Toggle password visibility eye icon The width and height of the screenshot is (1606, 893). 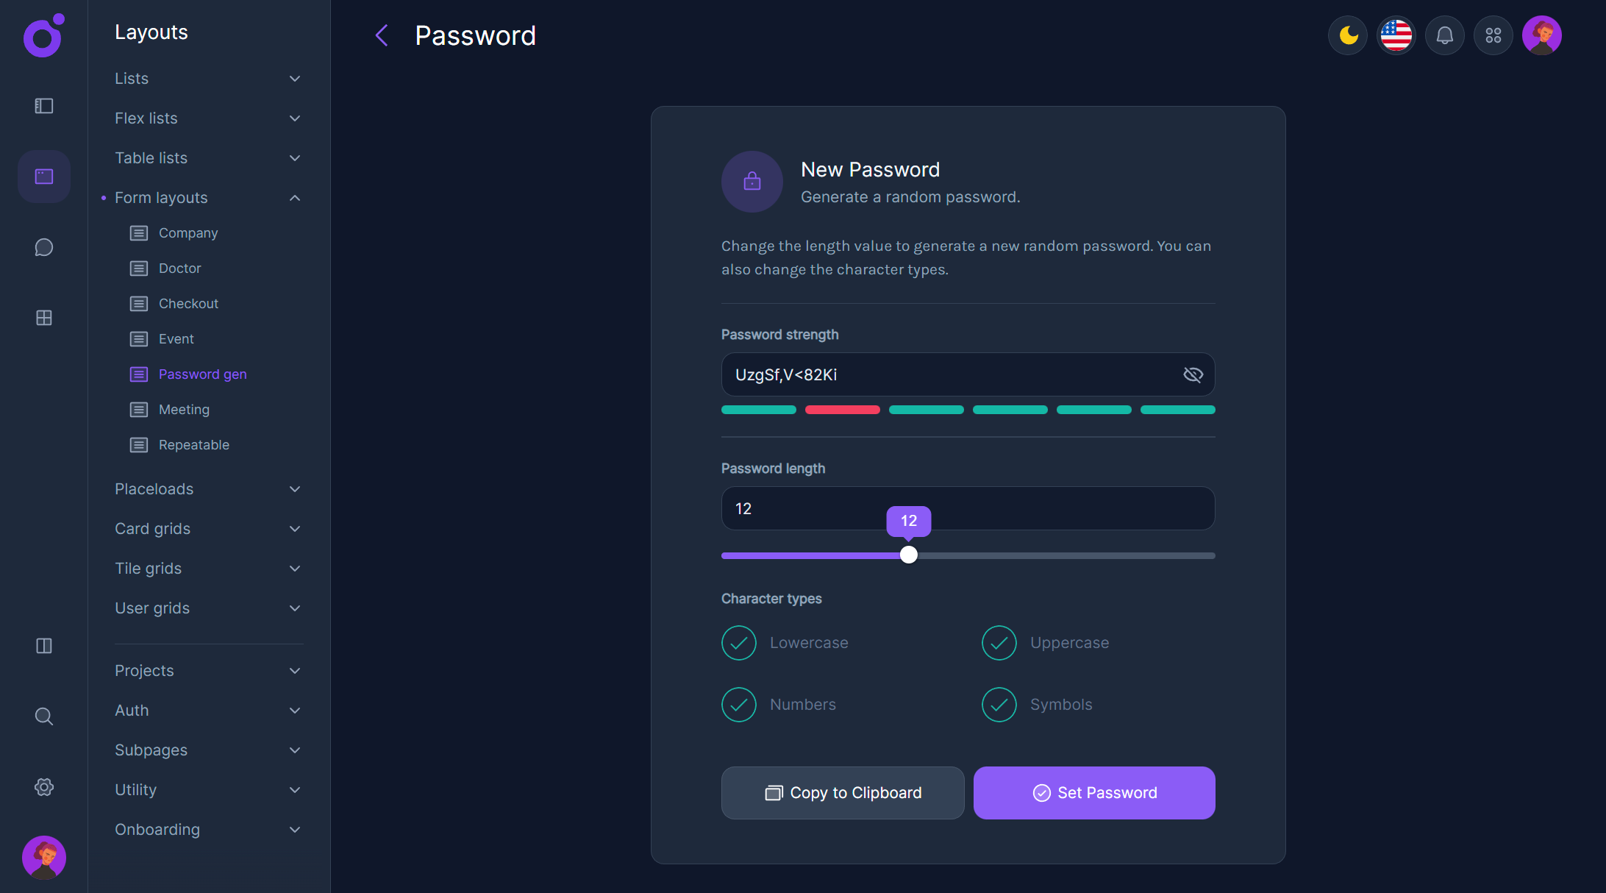(1193, 375)
